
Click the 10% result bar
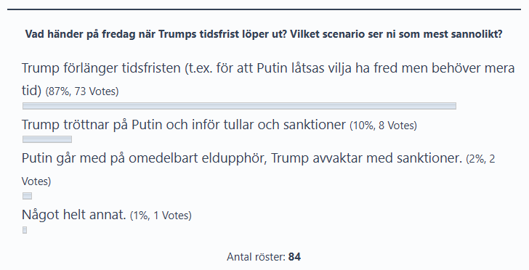tap(47, 139)
